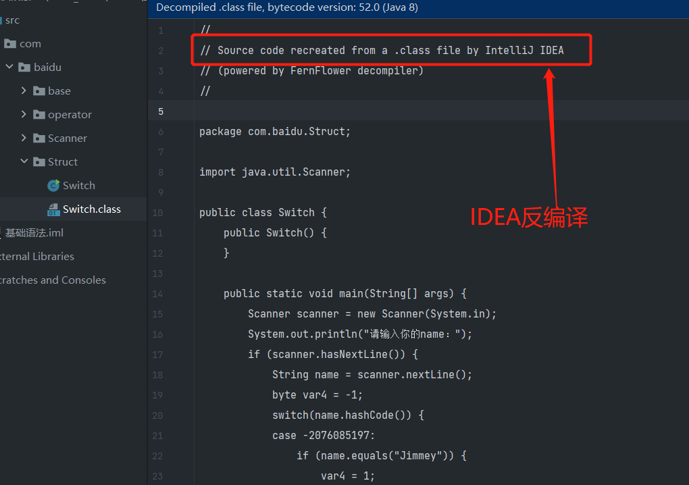Click the decompiled .class file banner
This screenshot has height=485, width=689.
(418, 8)
